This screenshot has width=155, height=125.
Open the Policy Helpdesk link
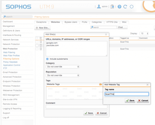tap(10, 62)
